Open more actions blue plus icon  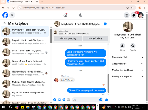54,100
